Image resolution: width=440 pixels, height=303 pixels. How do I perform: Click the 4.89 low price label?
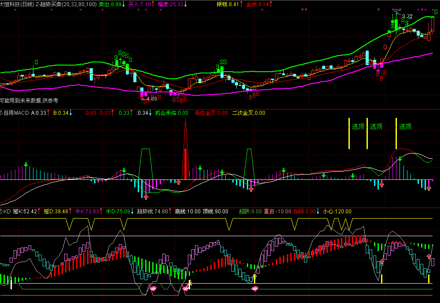tap(151, 99)
